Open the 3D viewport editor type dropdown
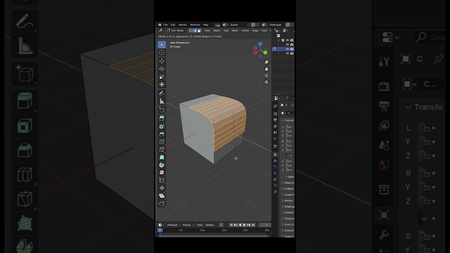The height and width of the screenshot is (253, 450). point(161,31)
